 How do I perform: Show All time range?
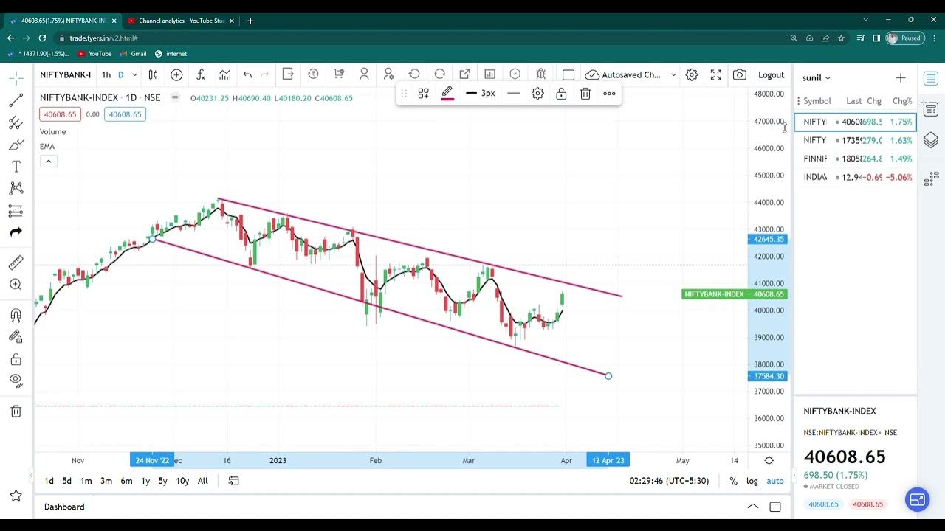click(203, 481)
